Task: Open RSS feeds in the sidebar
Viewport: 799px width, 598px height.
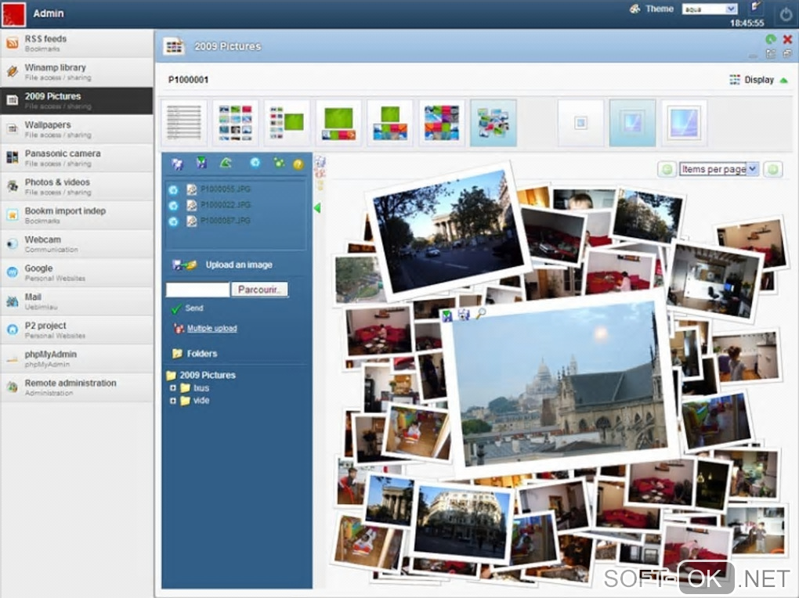Action: (x=77, y=43)
